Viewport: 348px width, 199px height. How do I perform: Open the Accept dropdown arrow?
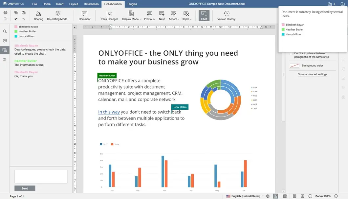[x=179, y=19]
